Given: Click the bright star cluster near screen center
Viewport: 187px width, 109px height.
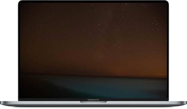Looking at the screenshot, I should pyautogui.click(x=99, y=24).
